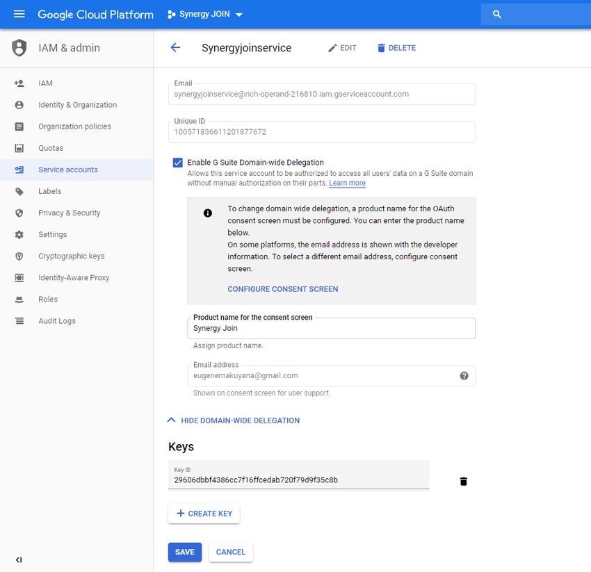Click the search magnifier icon

496,15
